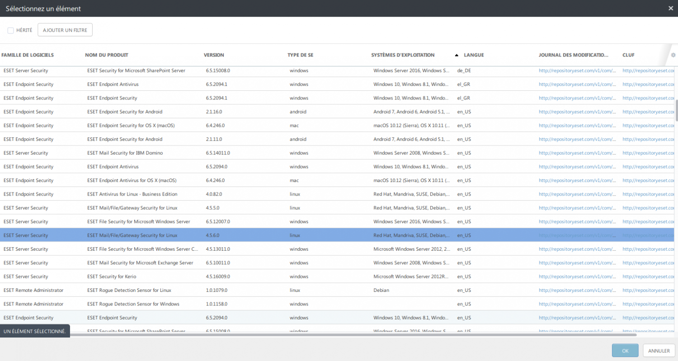This screenshot has width=678, height=361.
Task: Sort by SYSTÈMES D'EXPLOITATION column header
Action: point(403,55)
